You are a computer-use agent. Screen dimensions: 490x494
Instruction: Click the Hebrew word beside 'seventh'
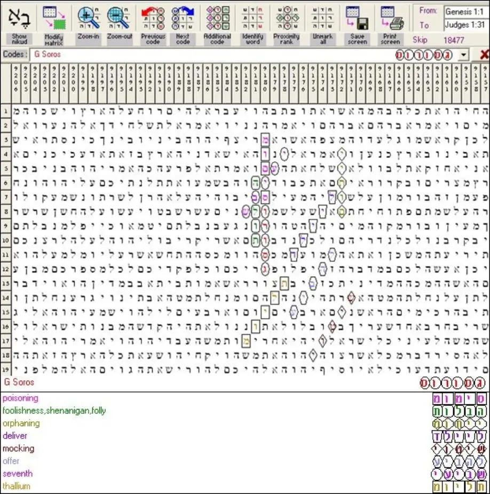point(459,474)
